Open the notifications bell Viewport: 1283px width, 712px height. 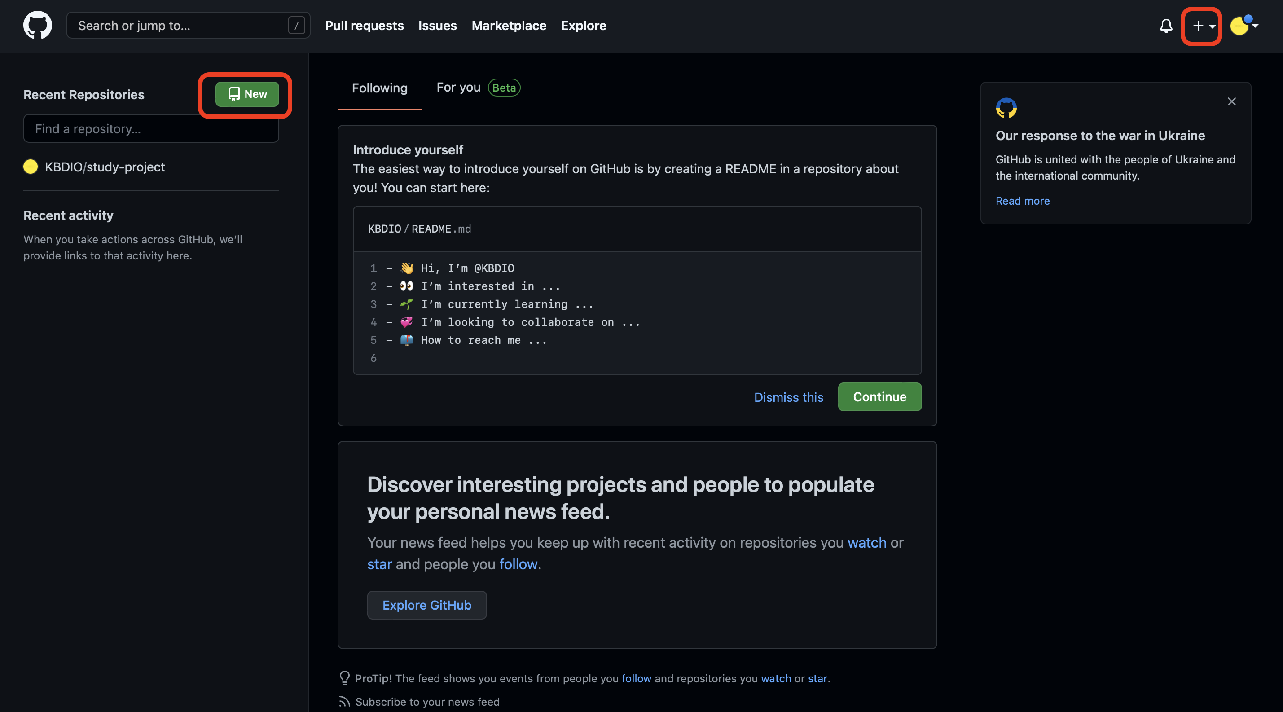tap(1165, 26)
